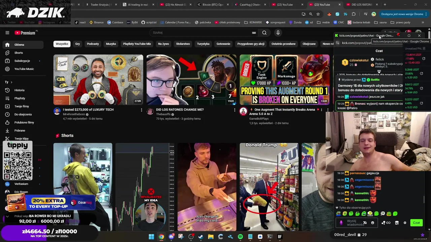Click the green Czat send button
Image resolution: width=431 pixels, height=242 pixels.
tap(417, 223)
